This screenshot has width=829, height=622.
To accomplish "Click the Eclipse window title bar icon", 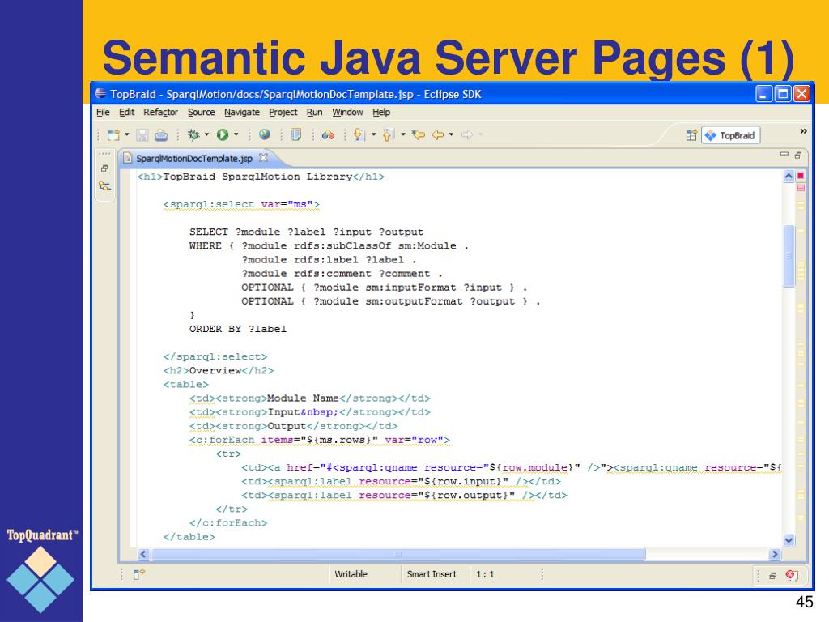I will pyautogui.click(x=100, y=94).
